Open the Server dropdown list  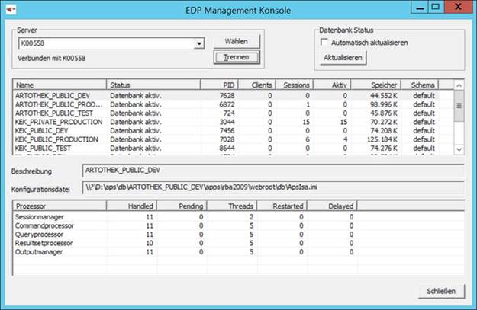tap(198, 43)
